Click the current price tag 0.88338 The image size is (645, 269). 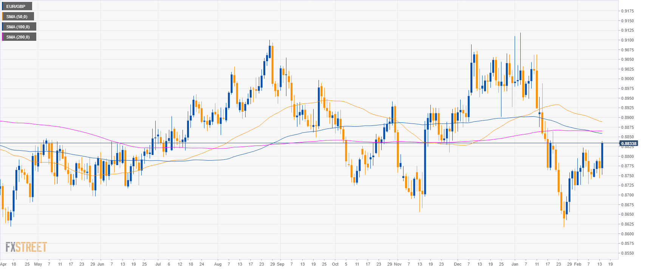(628, 144)
